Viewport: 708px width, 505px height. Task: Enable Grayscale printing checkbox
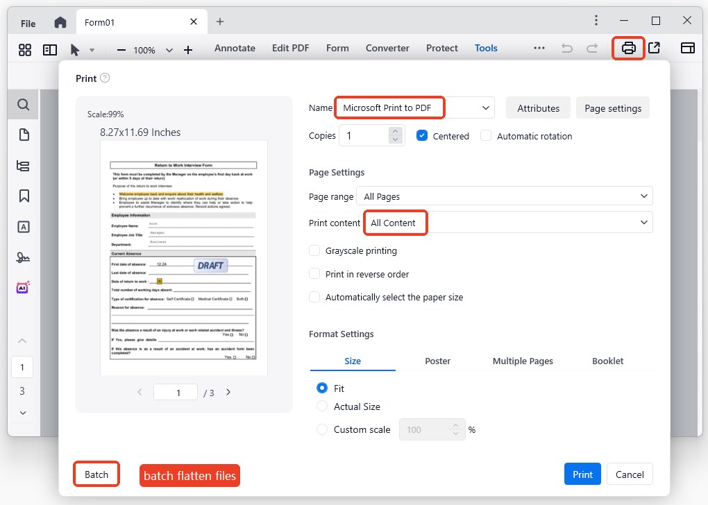pos(314,251)
